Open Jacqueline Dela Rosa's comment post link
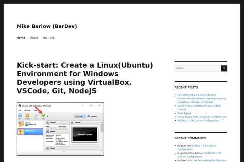 [x=199, y=155]
